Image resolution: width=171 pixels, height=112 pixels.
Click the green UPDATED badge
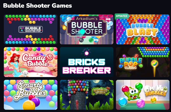122,16
